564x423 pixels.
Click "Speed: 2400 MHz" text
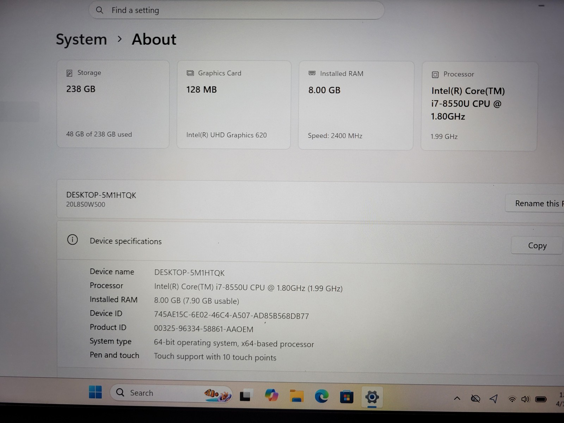click(x=335, y=136)
